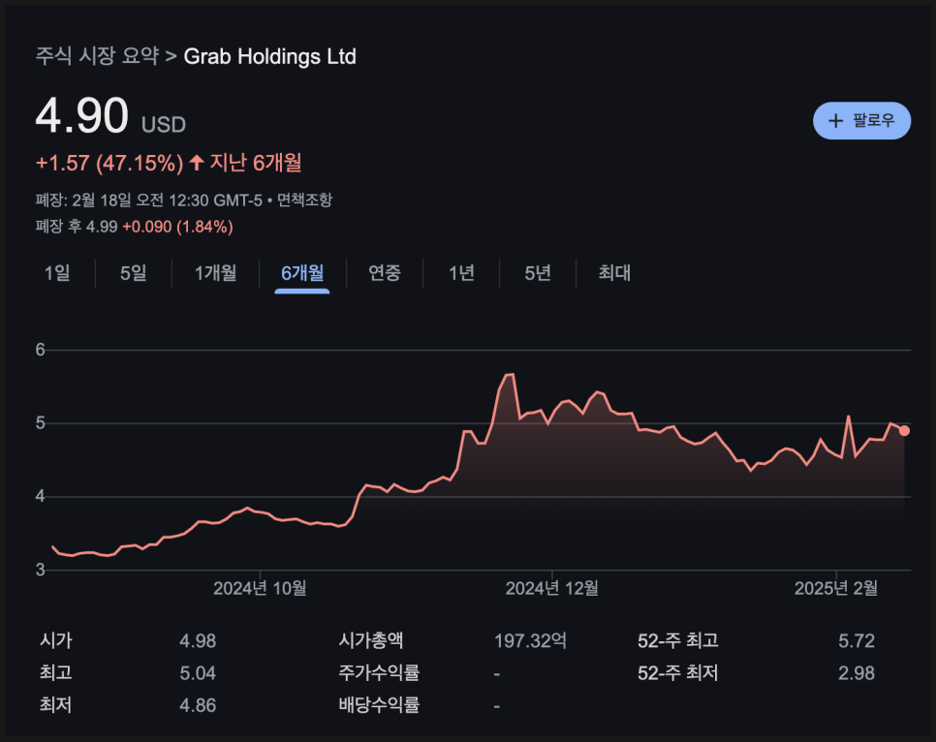936x742 pixels.
Task: Click the +1.57 (47.15%) change text
Action: (x=109, y=163)
